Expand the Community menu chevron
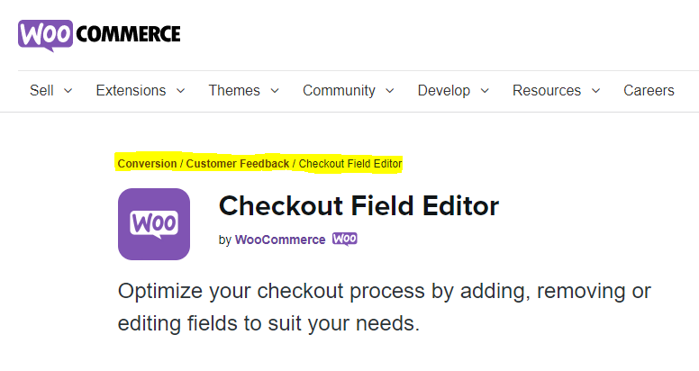This screenshot has width=699, height=371. click(390, 91)
